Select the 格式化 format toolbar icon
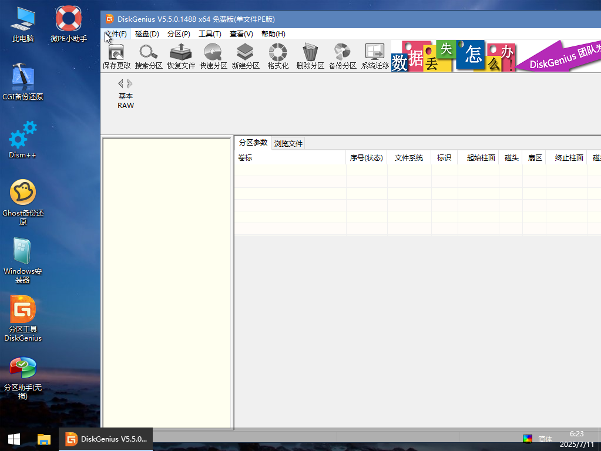This screenshot has height=451, width=601. [x=278, y=56]
